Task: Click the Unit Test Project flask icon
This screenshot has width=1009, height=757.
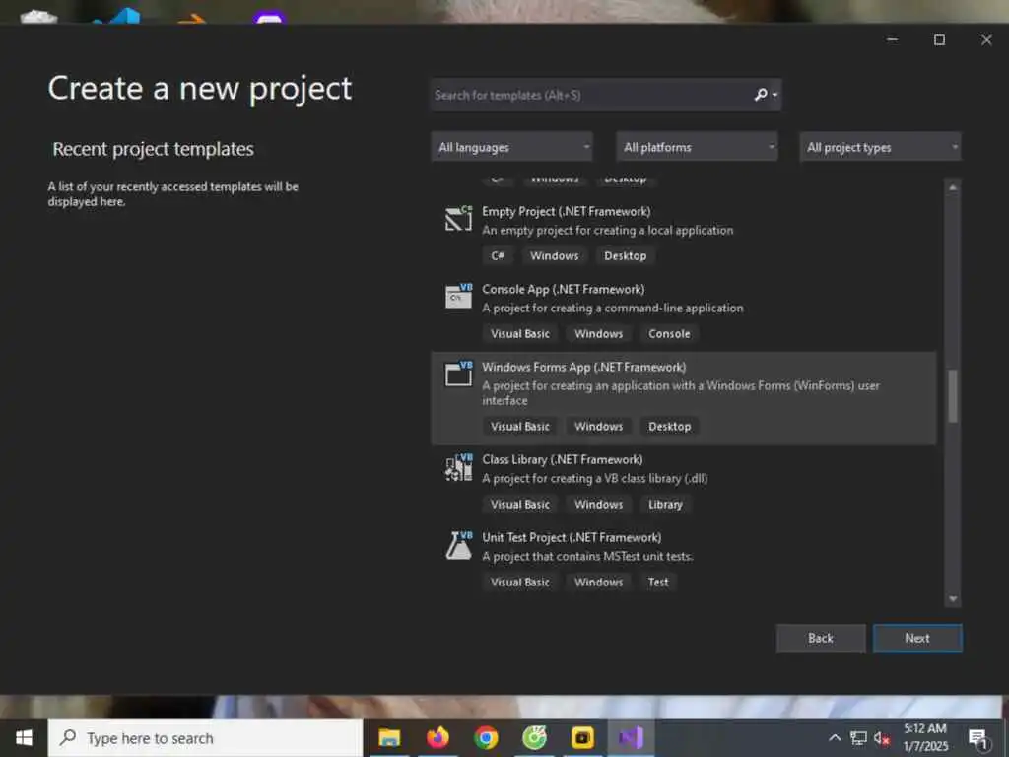Action: pos(458,545)
